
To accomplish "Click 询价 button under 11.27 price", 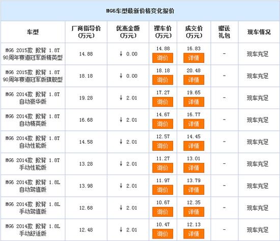I will (x=162, y=168).
